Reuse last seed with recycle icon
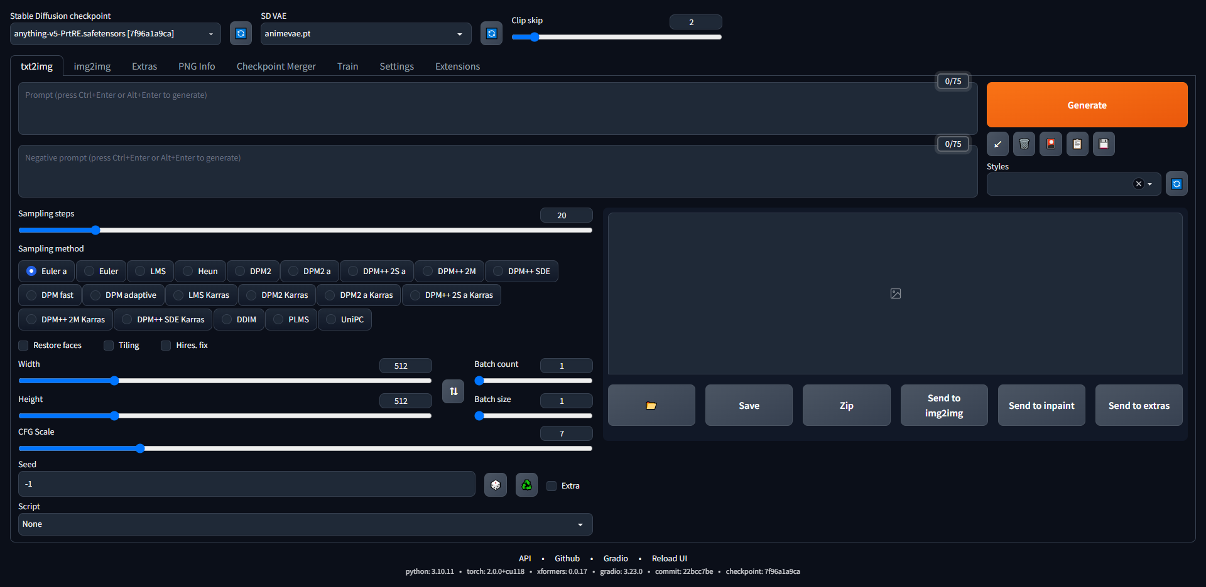 pyautogui.click(x=526, y=485)
